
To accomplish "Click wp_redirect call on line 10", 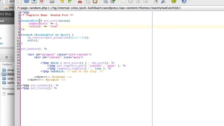I will pos(36,38).
